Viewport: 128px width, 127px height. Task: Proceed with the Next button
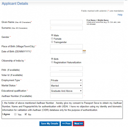[78, 123]
